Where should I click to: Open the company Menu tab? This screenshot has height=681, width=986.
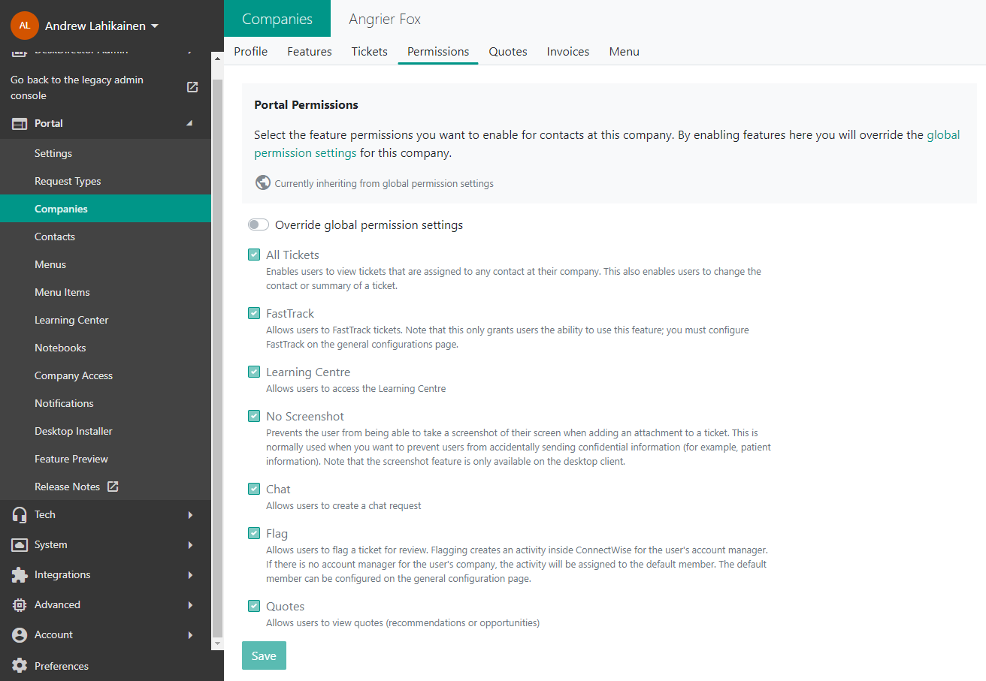click(x=625, y=51)
